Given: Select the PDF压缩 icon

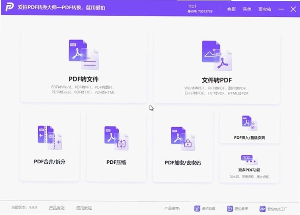Looking at the screenshot, I should pyautogui.click(x=116, y=138).
